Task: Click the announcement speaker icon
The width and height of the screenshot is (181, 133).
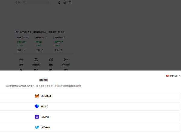Action: pos(17,32)
